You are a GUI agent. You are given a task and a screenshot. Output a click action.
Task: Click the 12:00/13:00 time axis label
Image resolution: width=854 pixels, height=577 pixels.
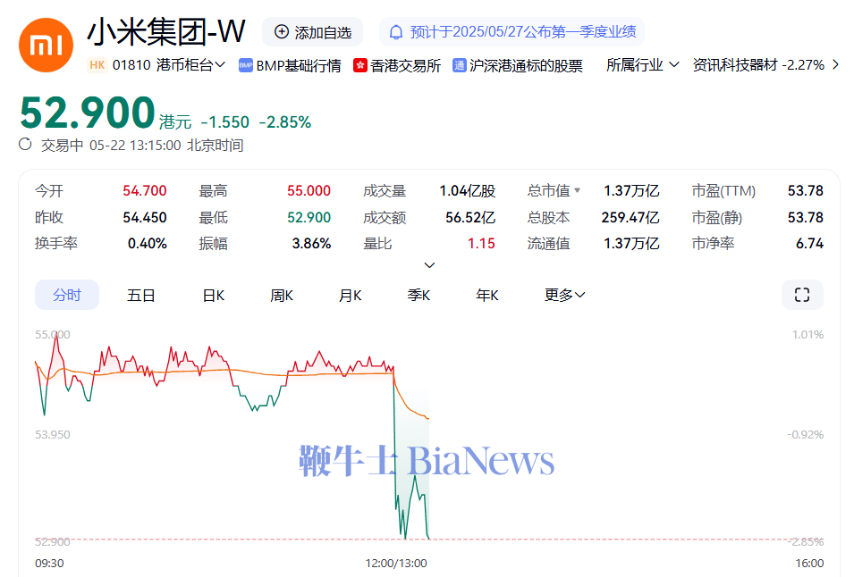(x=396, y=564)
